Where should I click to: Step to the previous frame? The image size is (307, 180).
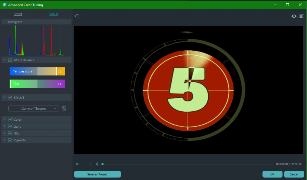(91, 164)
